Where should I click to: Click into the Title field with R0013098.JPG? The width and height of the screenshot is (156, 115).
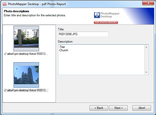pos(83,34)
